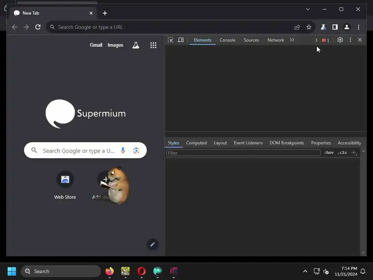Click the voice search microphone icon
The height and width of the screenshot is (280, 373).
point(123,150)
